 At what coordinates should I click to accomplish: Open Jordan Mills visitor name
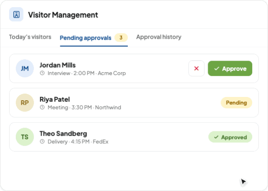click(x=57, y=65)
